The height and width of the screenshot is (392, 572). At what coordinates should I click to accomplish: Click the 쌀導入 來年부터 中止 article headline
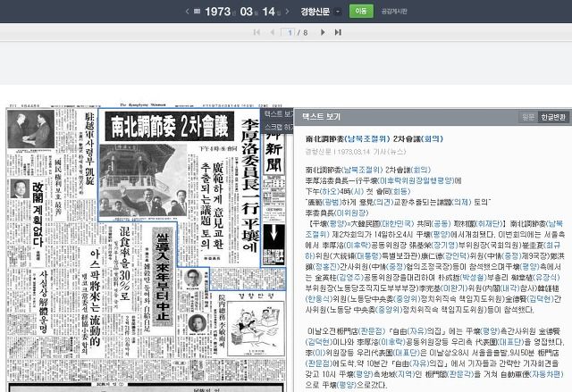tap(163, 277)
